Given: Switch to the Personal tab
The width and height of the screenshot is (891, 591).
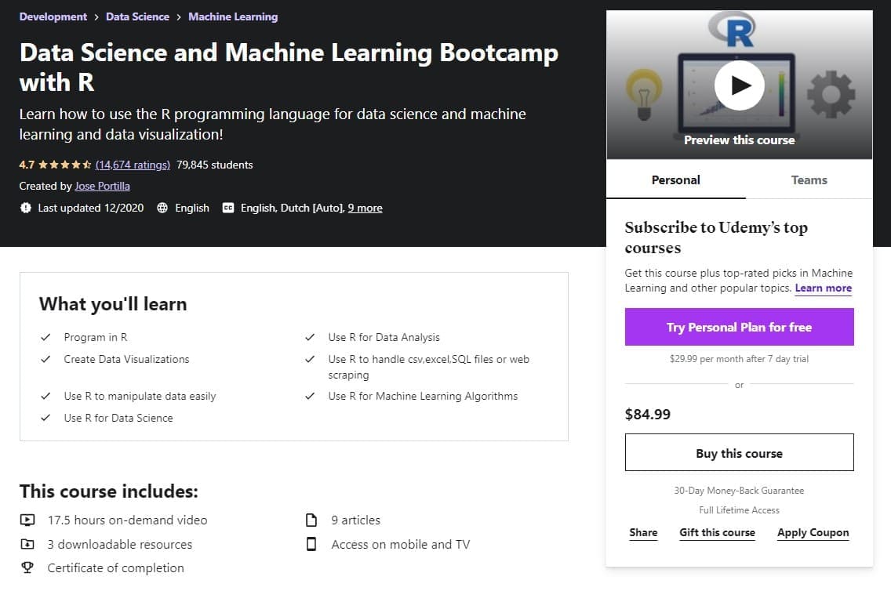Looking at the screenshot, I should (675, 180).
